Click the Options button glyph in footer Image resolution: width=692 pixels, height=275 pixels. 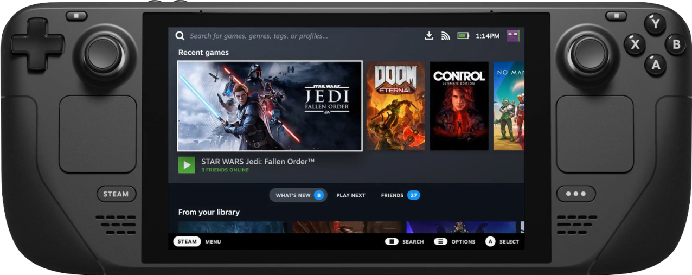coord(440,241)
